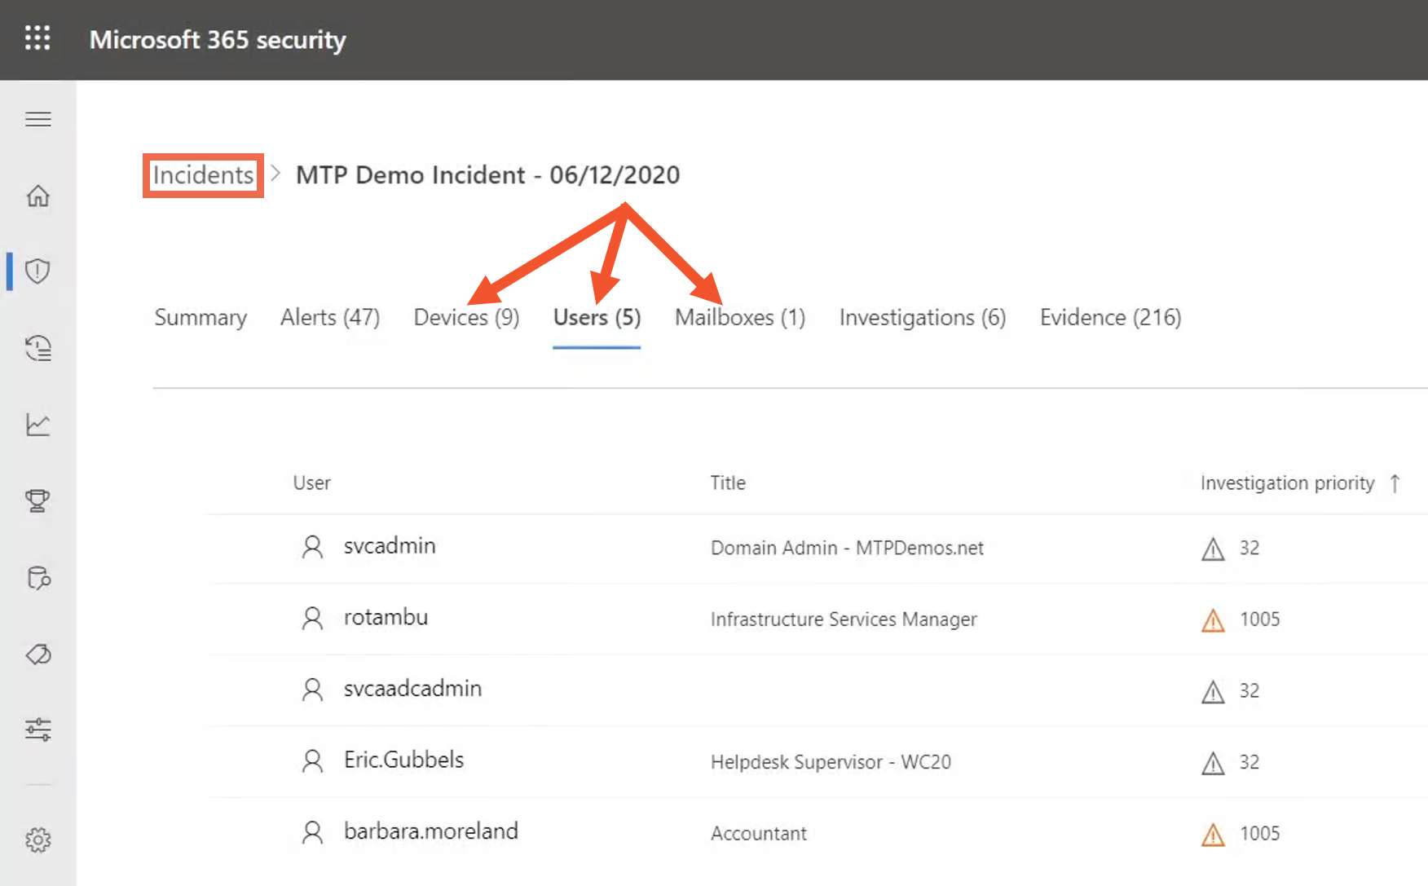Screen dimensions: 1428x886
Task: Open the Incidents shield icon in sidebar
Action: [x=38, y=271]
